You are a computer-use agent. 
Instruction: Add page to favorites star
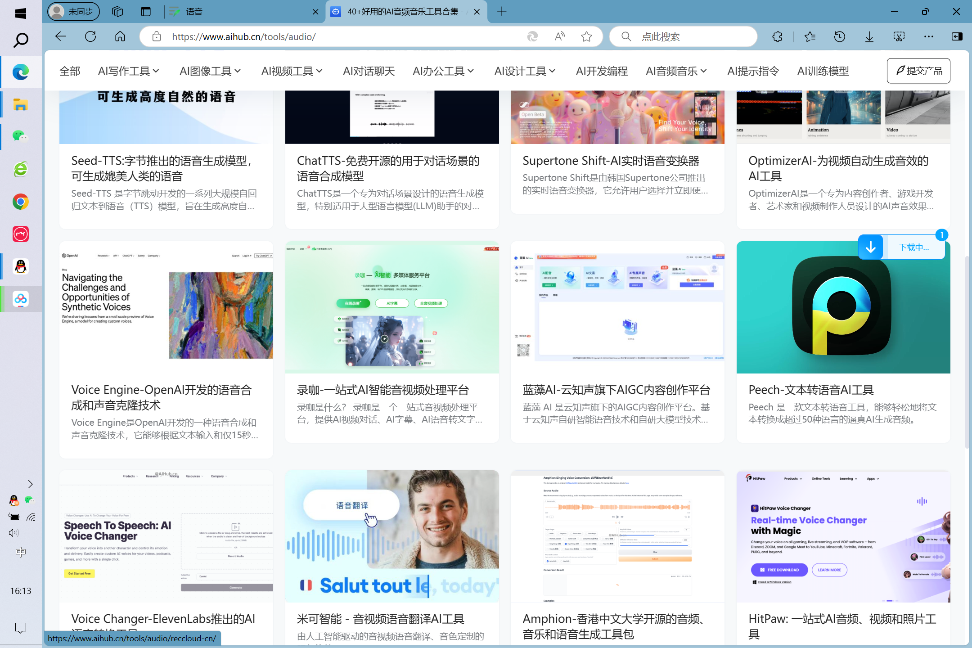pos(586,36)
